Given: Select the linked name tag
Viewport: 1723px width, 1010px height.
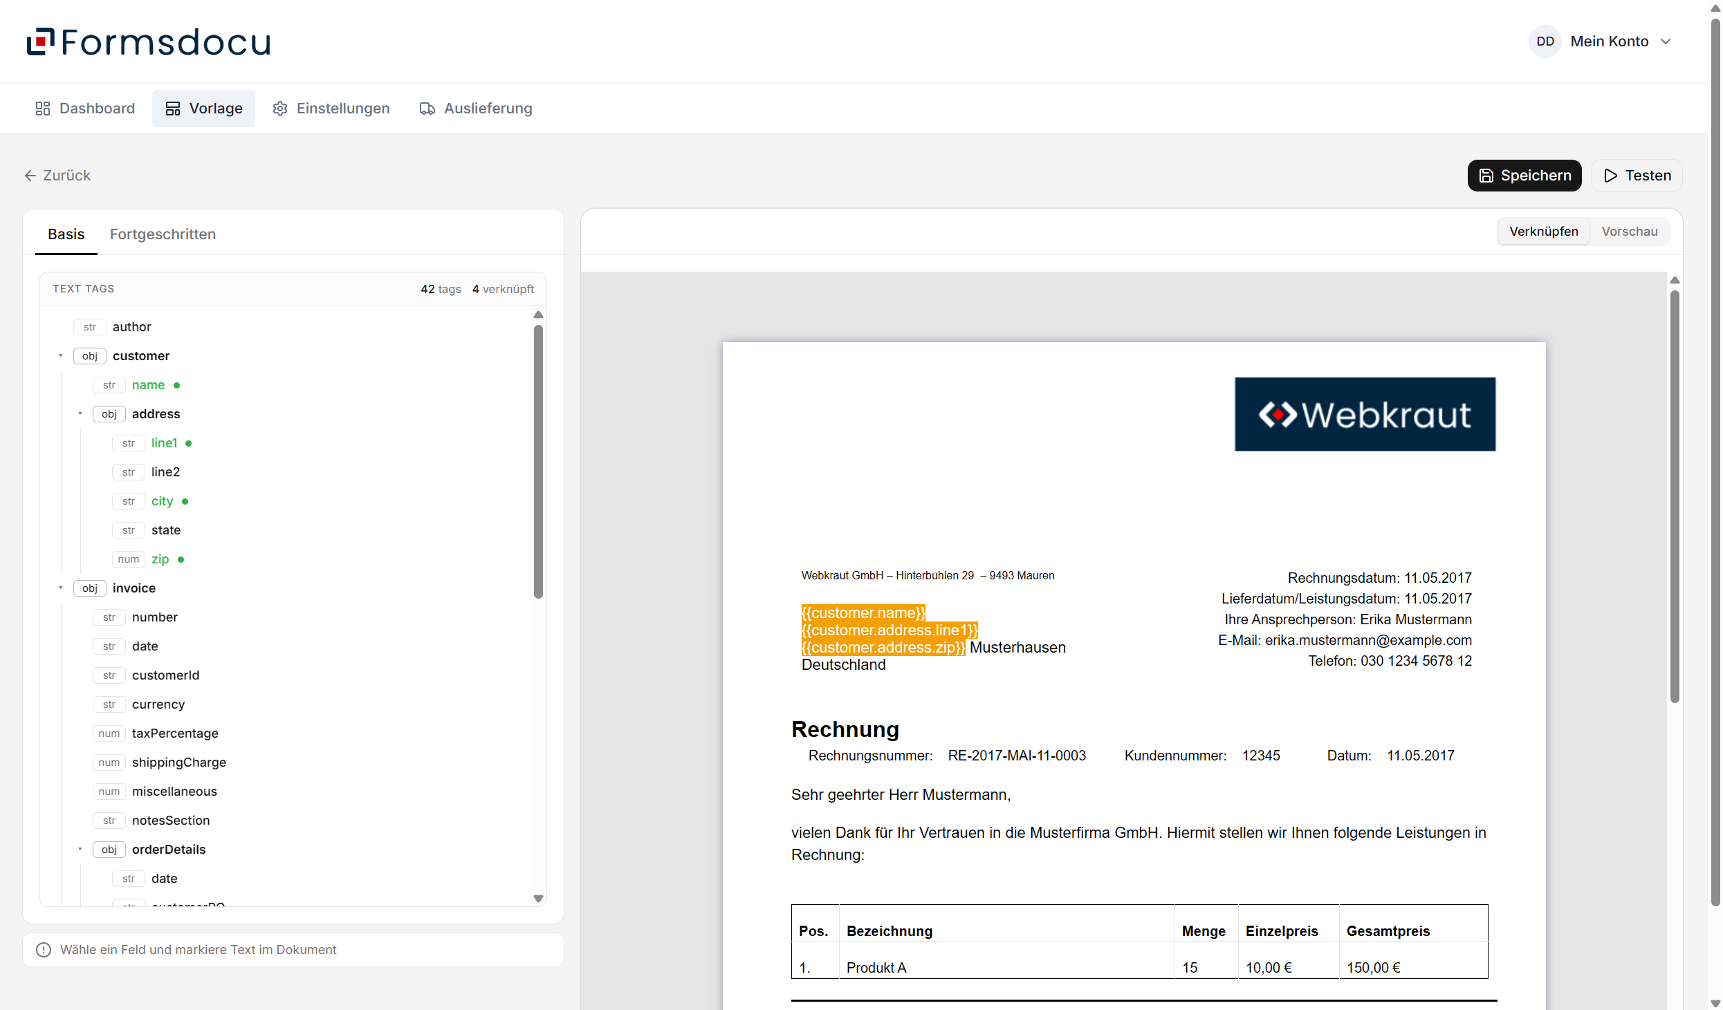Looking at the screenshot, I should pos(148,385).
